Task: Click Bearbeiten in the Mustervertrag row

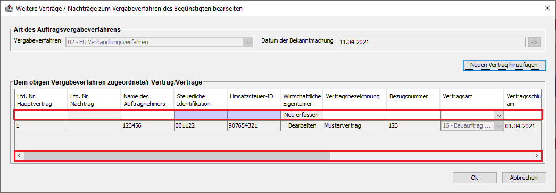Action: pos(302,125)
